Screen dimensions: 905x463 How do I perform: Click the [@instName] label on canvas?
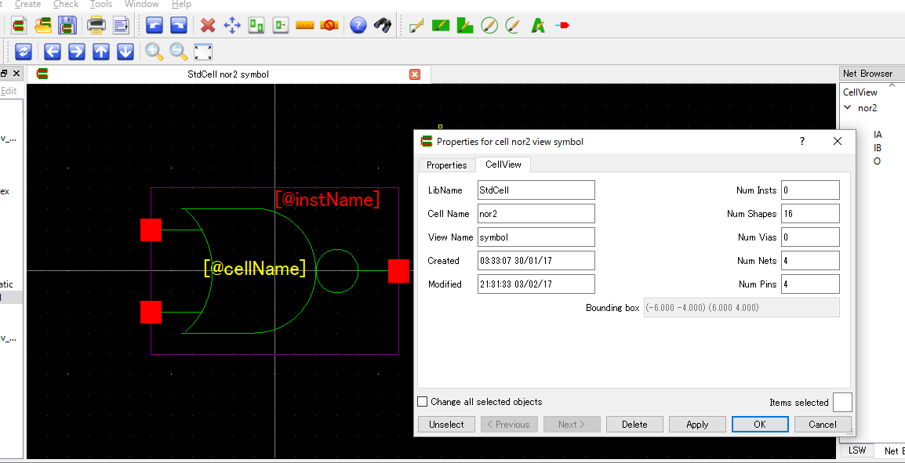328,200
